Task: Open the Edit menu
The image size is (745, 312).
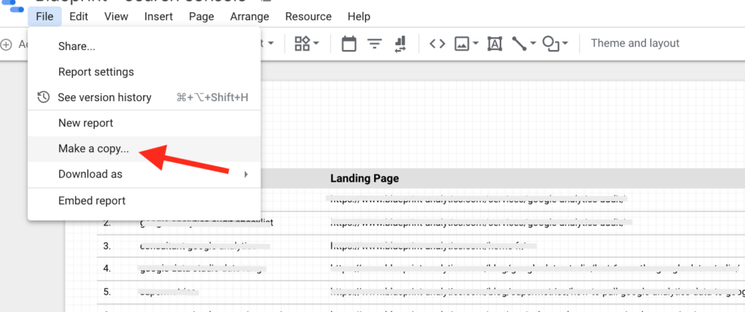Action: [x=79, y=16]
